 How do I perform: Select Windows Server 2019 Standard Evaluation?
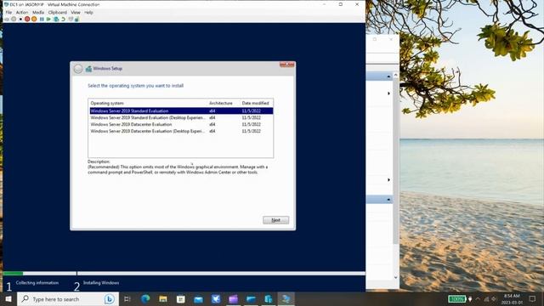tap(181, 111)
